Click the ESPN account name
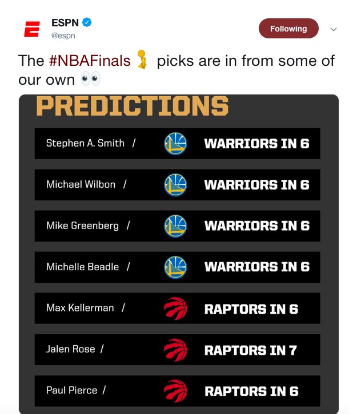The width and height of the screenshot is (349, 414). click(x=65, y=23)
